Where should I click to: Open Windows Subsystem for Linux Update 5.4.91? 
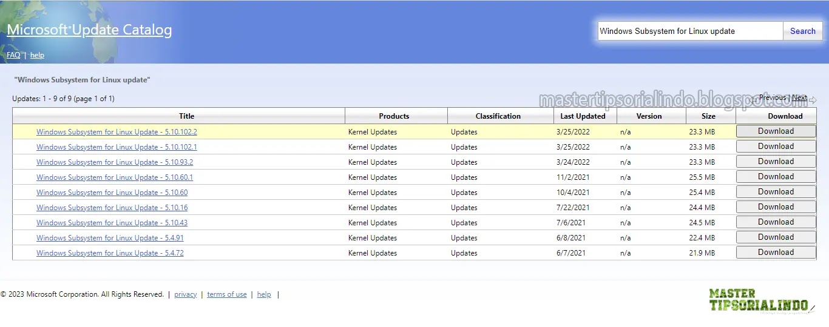(110, 238)
